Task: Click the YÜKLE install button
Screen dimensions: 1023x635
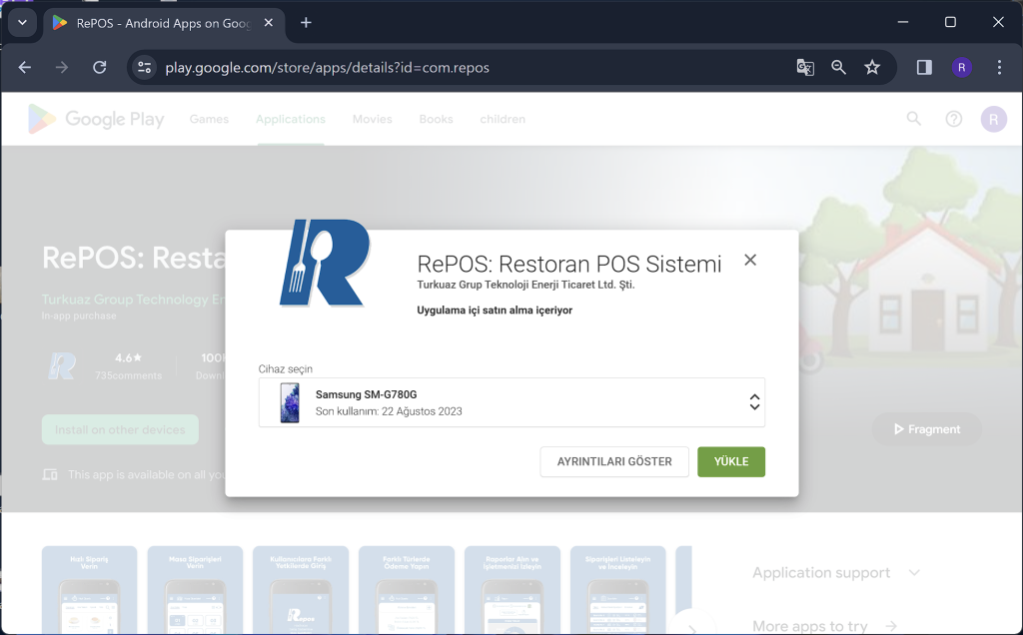Action: 730,461
